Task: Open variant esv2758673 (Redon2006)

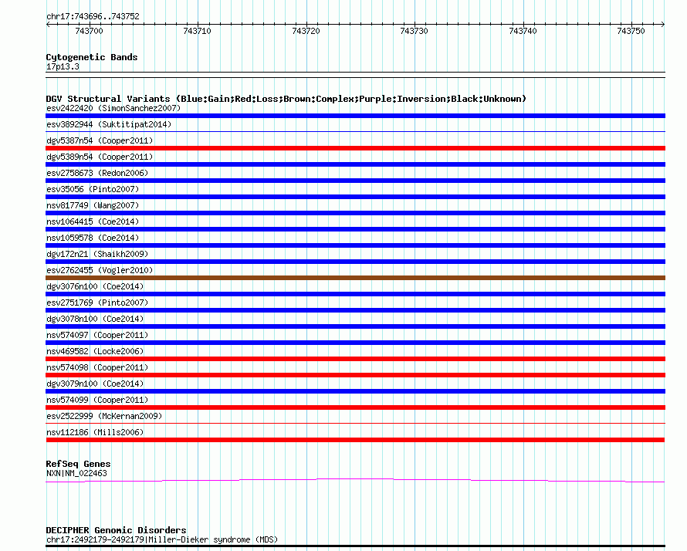Action: pos(97,173)
